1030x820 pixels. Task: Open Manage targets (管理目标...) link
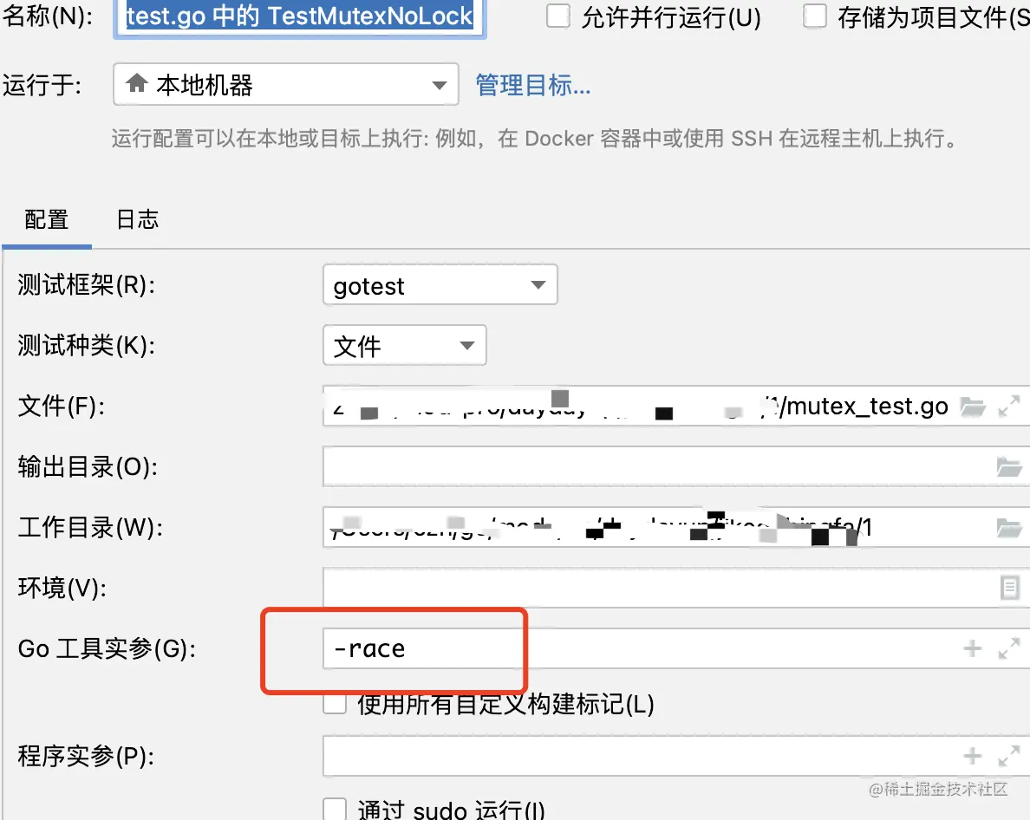click(532, 85)
